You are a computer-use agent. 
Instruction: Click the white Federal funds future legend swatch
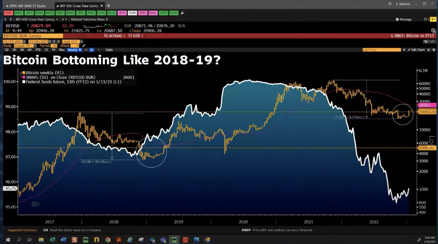(24, 82)
